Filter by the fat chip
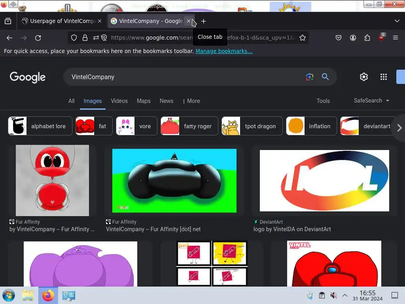 [x=94, y=126]
